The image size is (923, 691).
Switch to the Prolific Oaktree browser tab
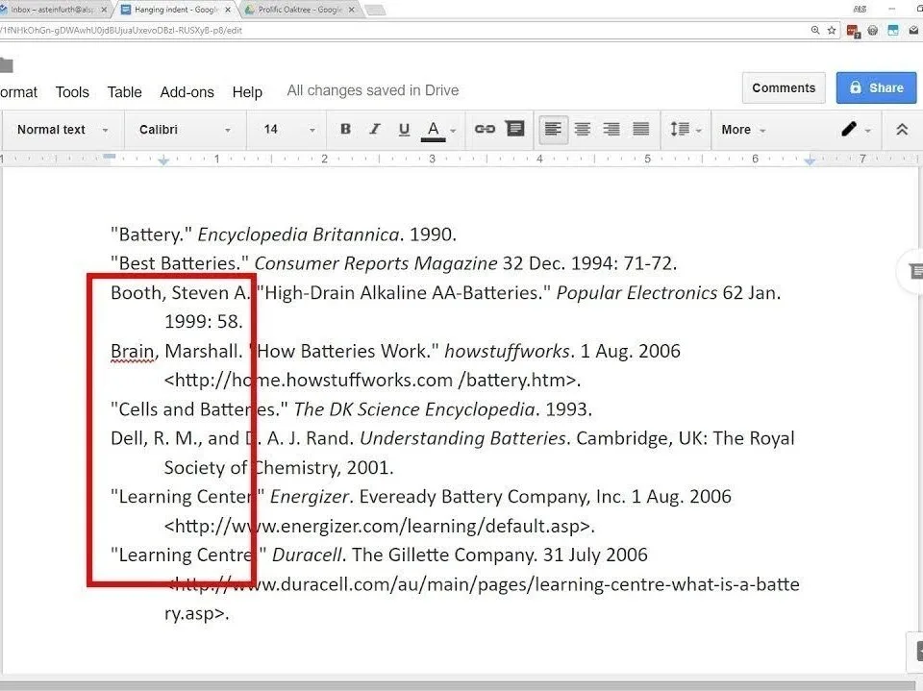298,10
